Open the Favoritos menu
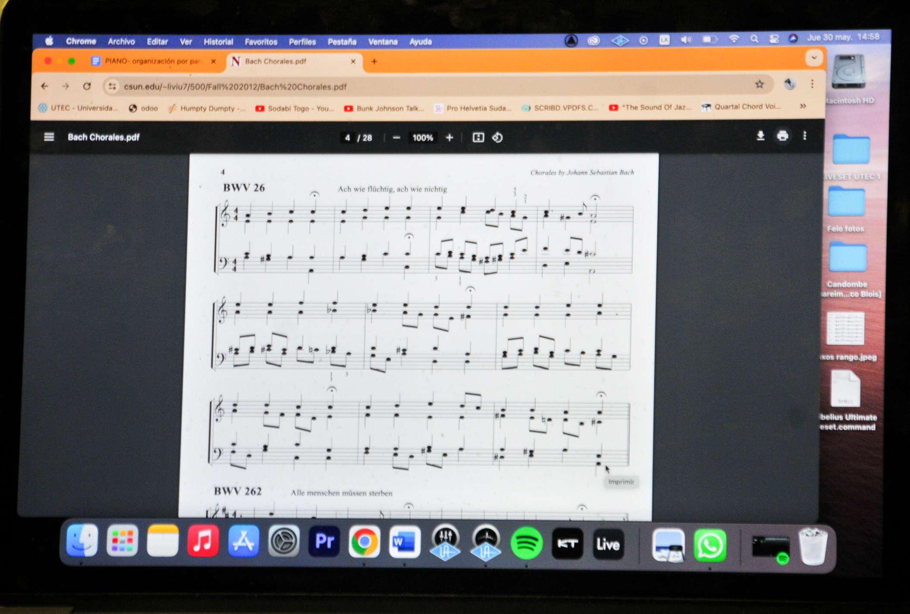This screenshot has height=614, width=910. pos(261,42)
